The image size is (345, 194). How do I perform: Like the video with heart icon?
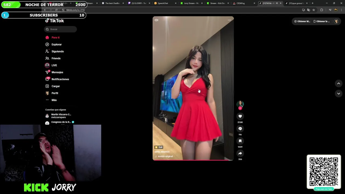pyautogui.click(x=240, y=116)
